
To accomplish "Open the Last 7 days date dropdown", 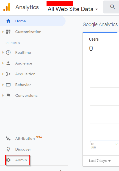I will pos(100,161).
